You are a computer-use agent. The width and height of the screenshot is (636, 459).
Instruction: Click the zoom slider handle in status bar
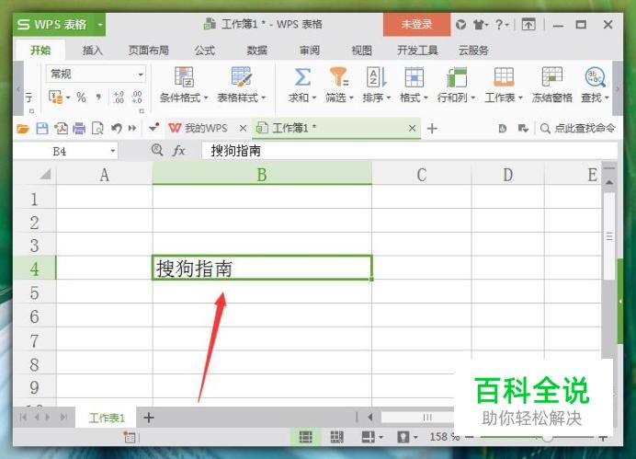pyautogui.click(x=547, y=437)
